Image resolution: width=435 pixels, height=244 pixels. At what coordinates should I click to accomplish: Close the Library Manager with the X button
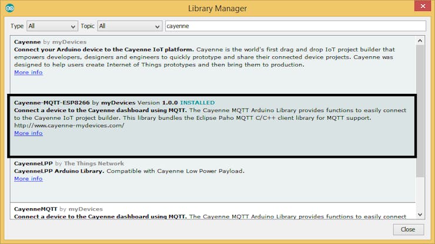[x=423, y=6]
